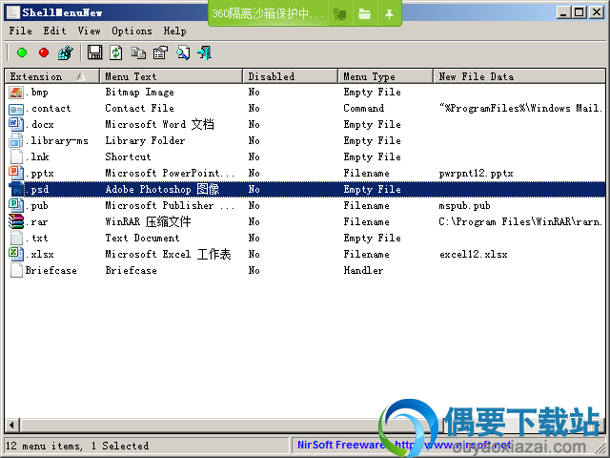Click the Windows Mail command data cell

520,109
